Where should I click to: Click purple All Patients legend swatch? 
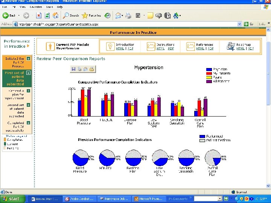(x=209, y=82)
